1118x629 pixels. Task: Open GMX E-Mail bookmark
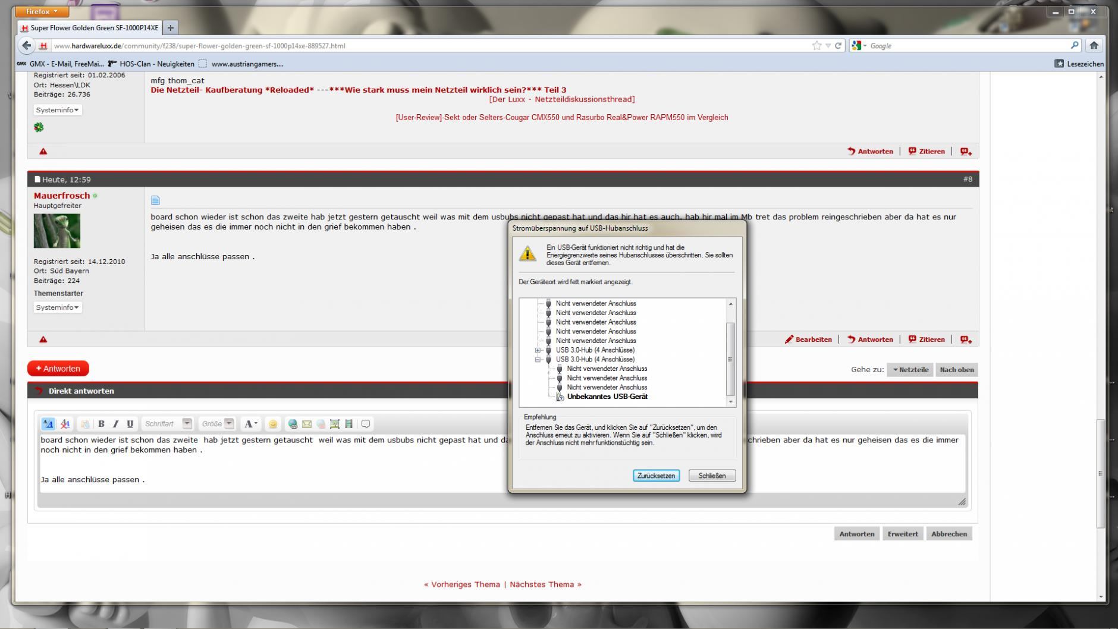[60, 64]
